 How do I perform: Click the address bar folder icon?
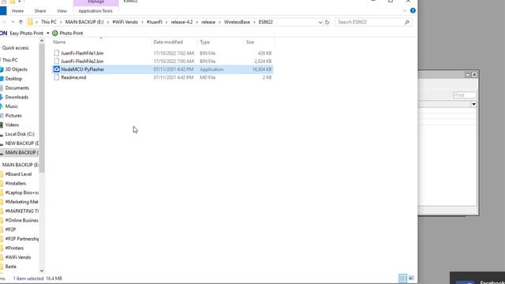[30, 22]
